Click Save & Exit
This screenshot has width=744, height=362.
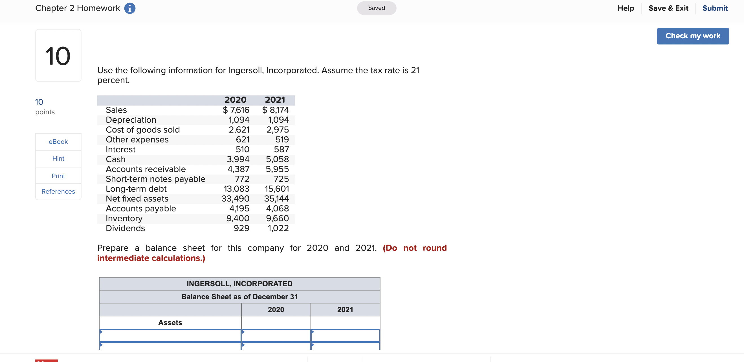tap(668, 8)
